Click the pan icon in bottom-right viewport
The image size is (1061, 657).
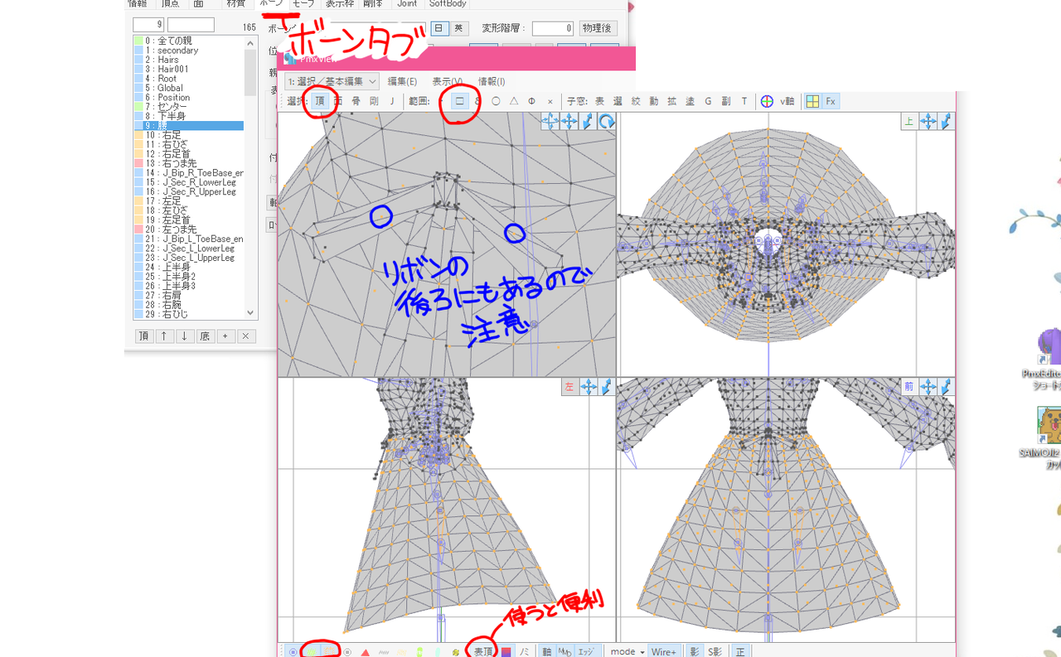[928, 387]
